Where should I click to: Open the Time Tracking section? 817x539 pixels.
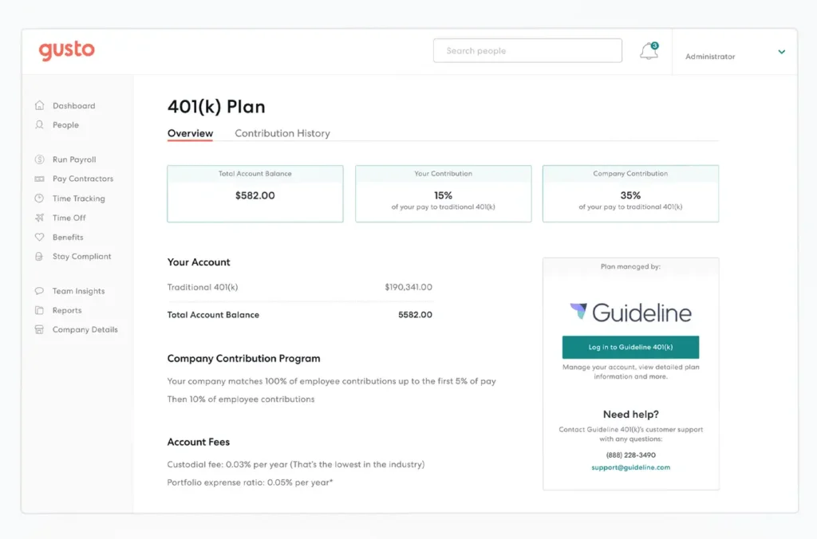coord(77,198)
